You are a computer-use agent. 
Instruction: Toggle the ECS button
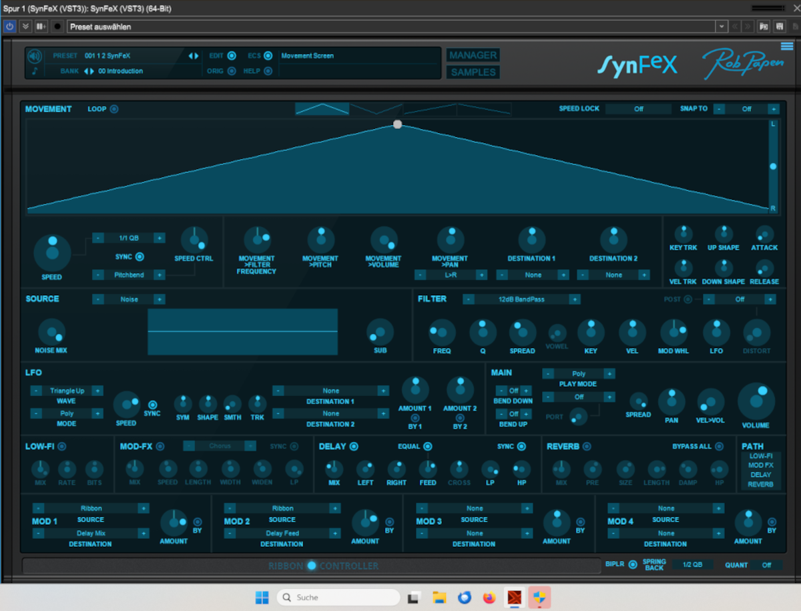pos(268,56)
